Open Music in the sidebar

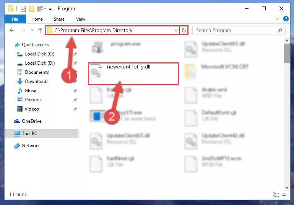(x=31, y=91)
